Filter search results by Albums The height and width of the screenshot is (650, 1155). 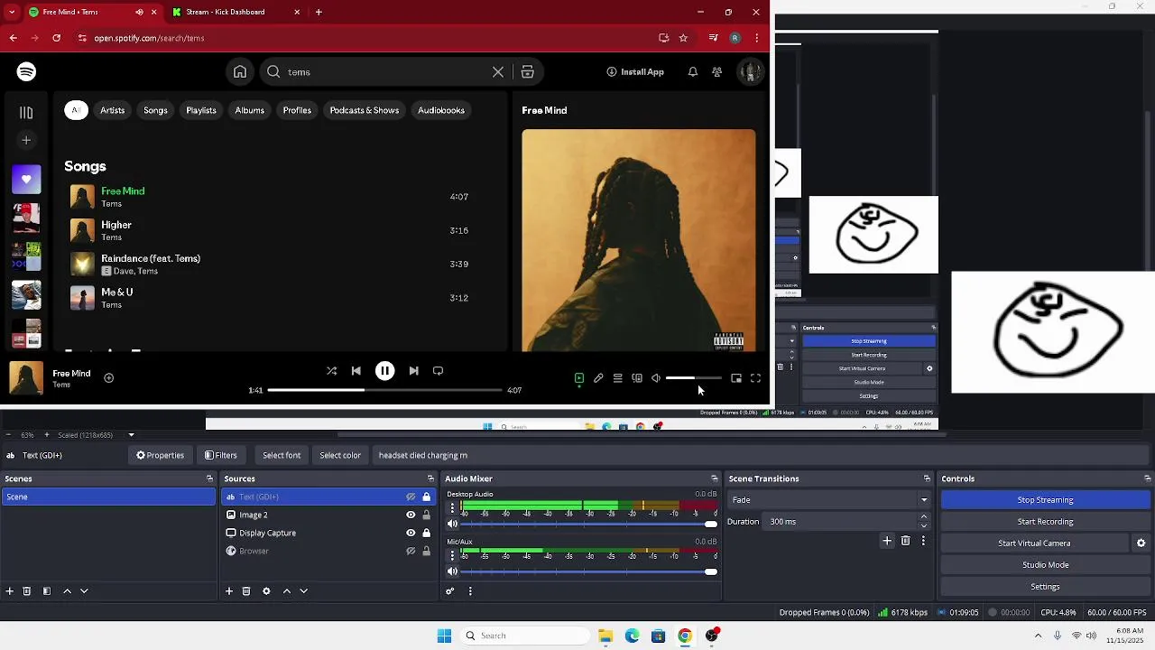(250, 110)
